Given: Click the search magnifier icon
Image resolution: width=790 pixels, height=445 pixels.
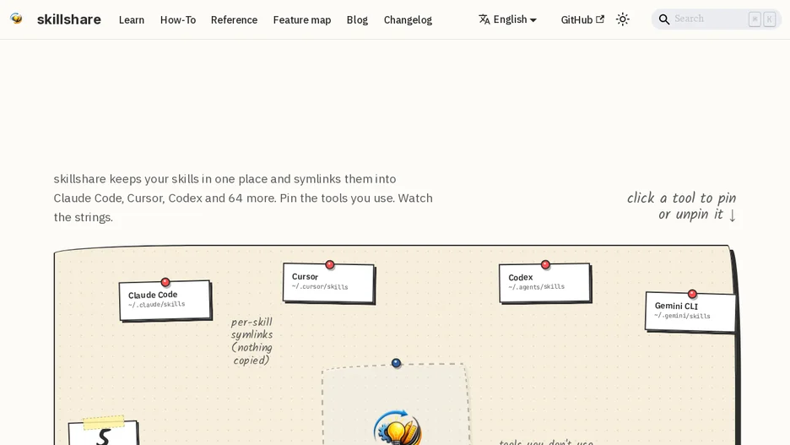Looking at the screenshot, I should pos(664,19).
